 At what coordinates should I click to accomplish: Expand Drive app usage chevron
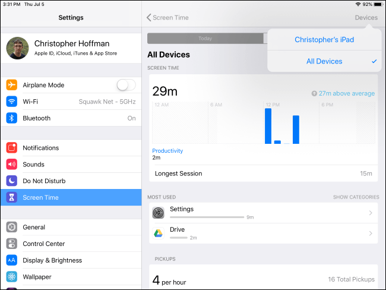371,234
